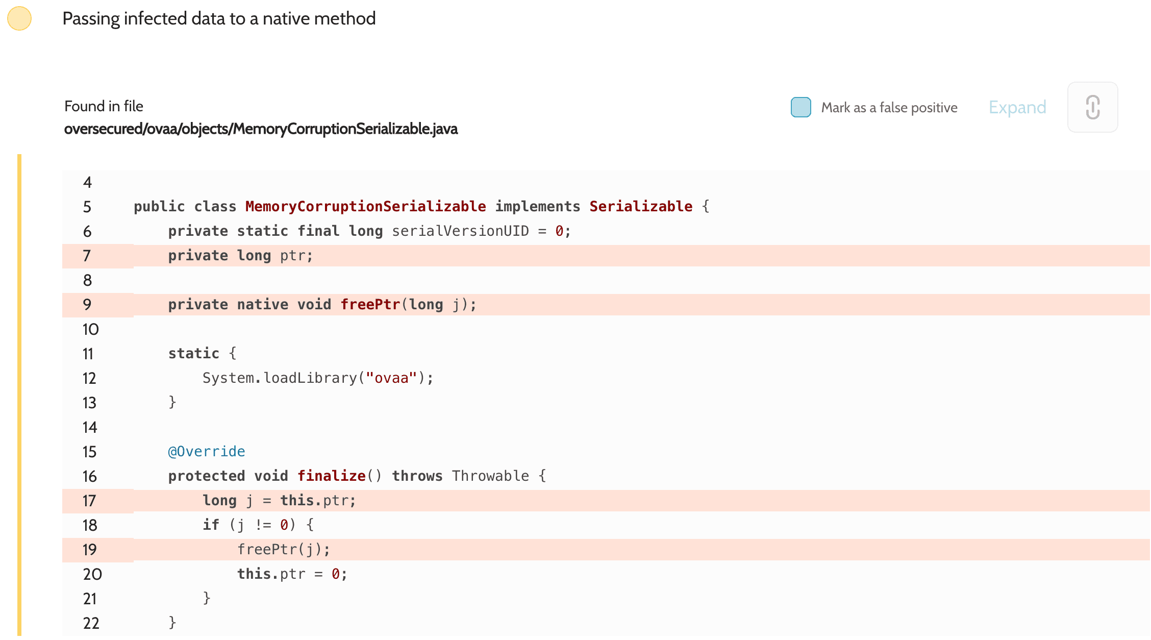The height and width of the screenshot is (640, 1151).
Task: Click highlighted line 7 private long ptr
Action: 240,255
